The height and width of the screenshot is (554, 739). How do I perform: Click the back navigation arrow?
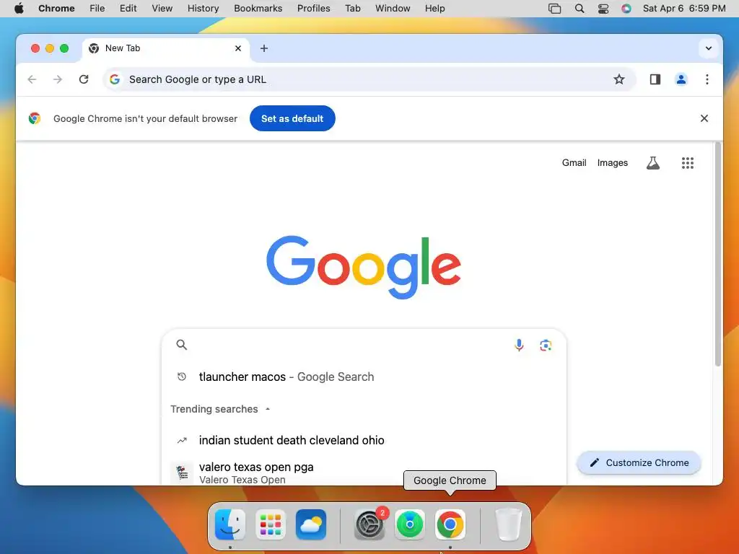(32, 79)
